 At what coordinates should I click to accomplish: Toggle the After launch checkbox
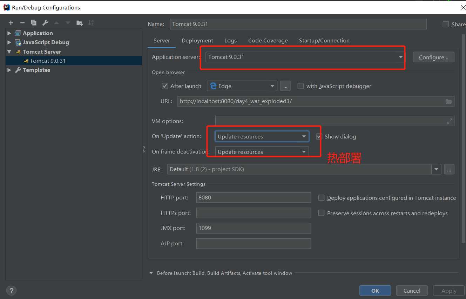pyautogui.click(x=165, y=86)
